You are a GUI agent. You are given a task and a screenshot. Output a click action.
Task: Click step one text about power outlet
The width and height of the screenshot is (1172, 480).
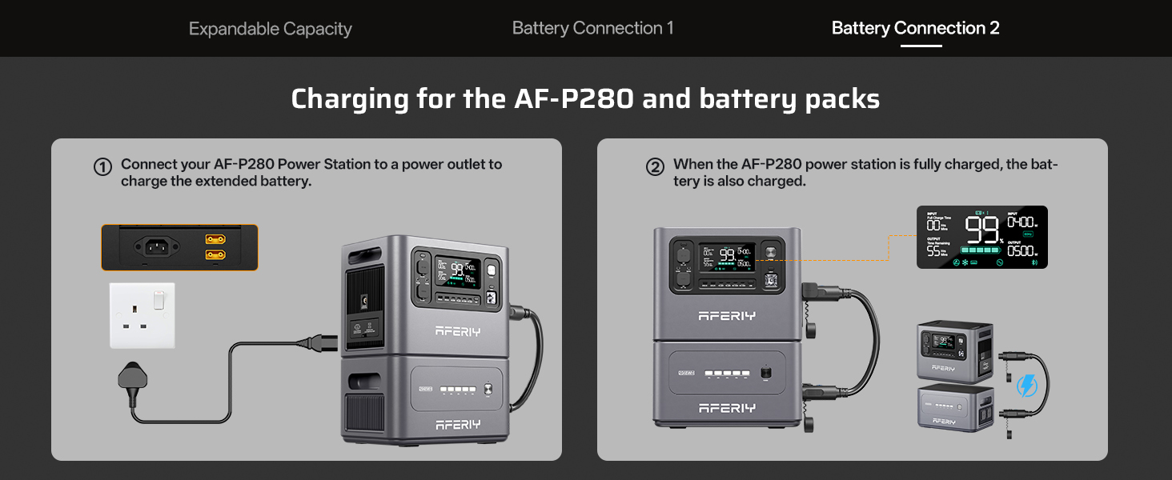coord(311,173)
